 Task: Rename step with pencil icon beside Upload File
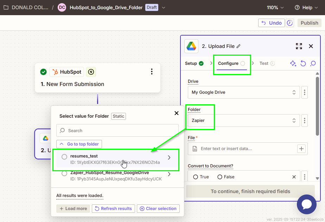pyautogui.click(x=238, y=46)
